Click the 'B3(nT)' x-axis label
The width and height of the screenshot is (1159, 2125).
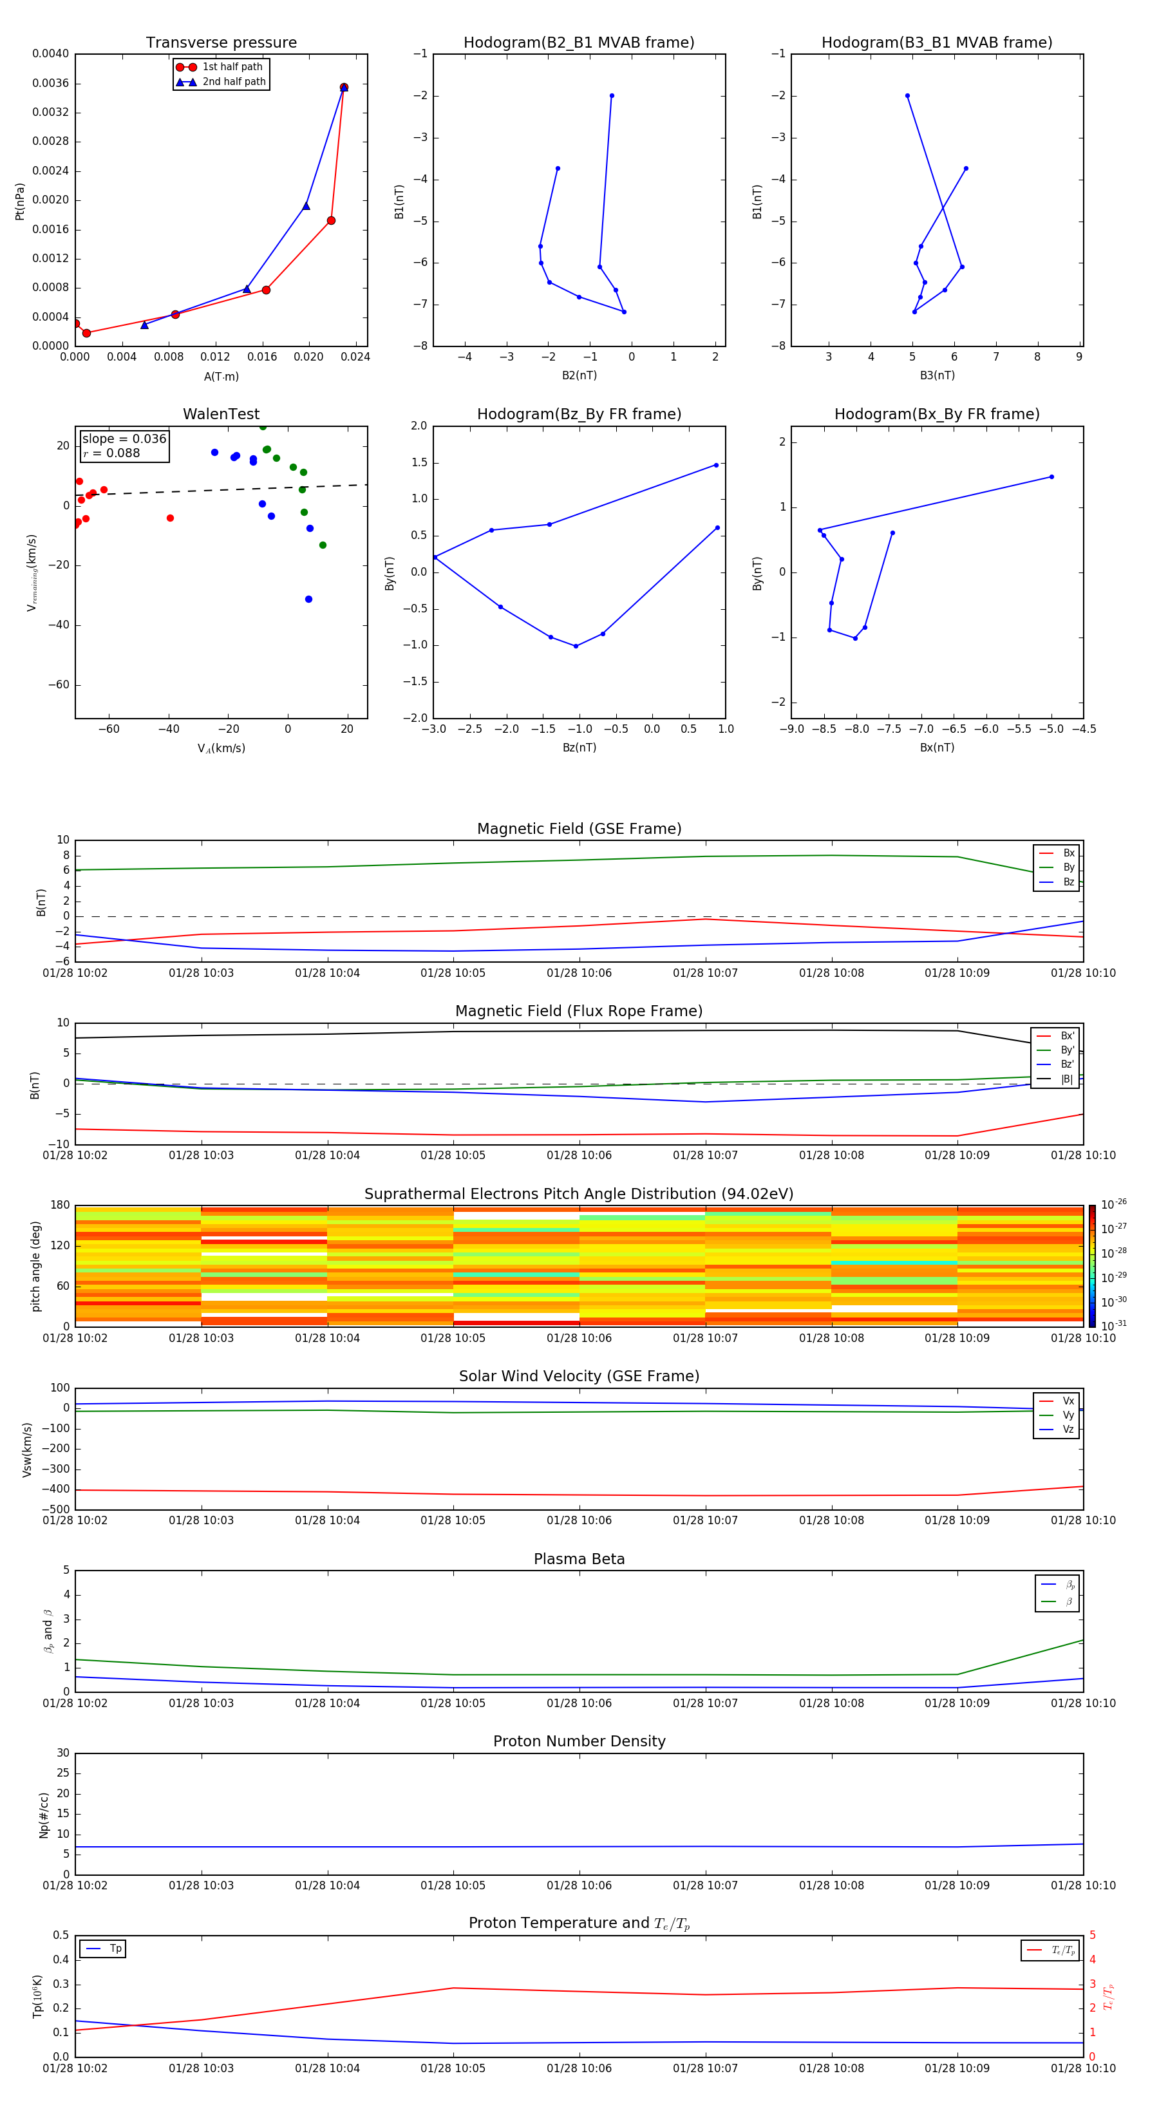(x=937, y=375)
